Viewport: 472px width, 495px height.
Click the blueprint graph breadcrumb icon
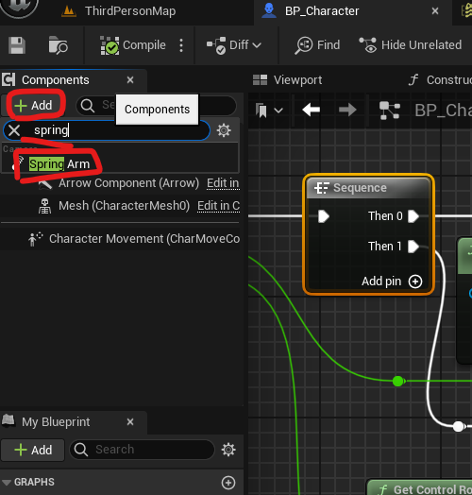pos(390,111)
